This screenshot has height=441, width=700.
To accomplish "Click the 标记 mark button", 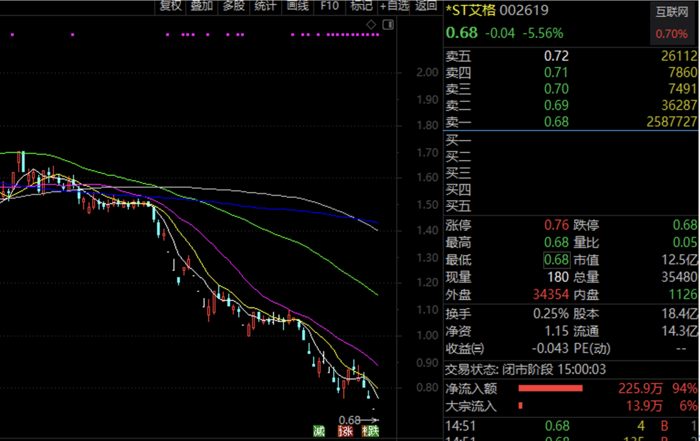I will coord(361,6).
